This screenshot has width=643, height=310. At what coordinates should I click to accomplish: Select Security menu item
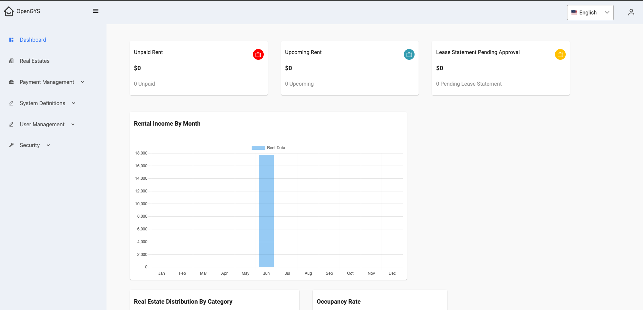pyautogui.click(x=30, y=145)
